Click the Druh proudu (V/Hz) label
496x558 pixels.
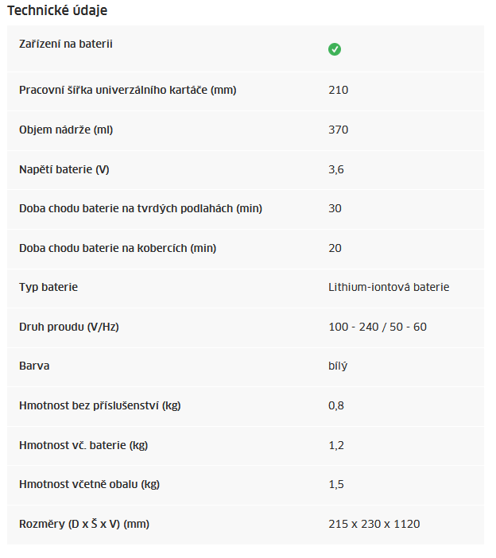coord(69,327)
